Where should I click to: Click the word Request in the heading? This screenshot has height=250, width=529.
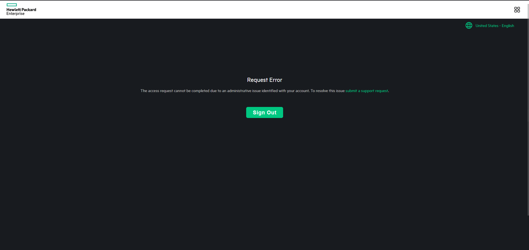tap(257, 80)
